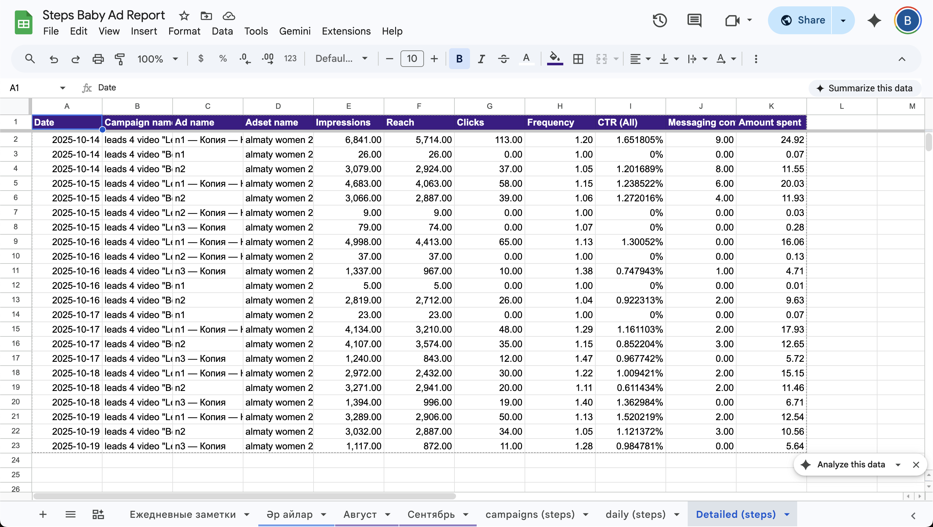Expand the 100% zoom dropdown
This screenshot has width=933, height=527.
pyautogui.click(x=157, y=59)
